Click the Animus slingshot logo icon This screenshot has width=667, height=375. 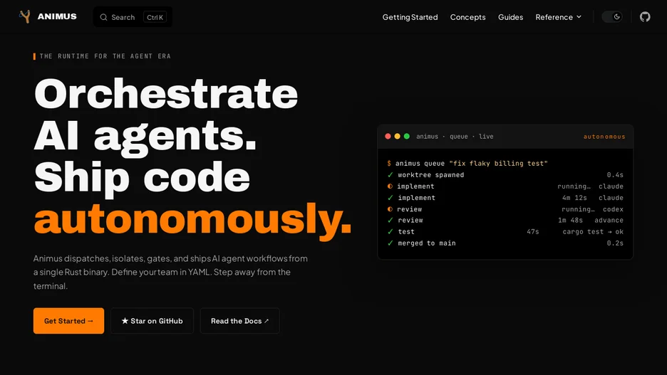click(x=25, y=16)
